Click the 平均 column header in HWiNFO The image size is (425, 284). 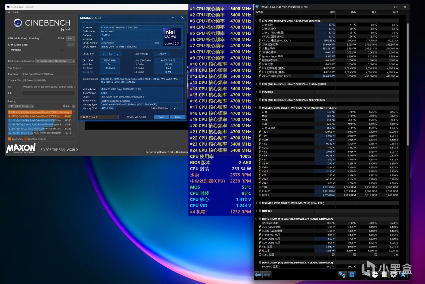(x=395, y=12)
